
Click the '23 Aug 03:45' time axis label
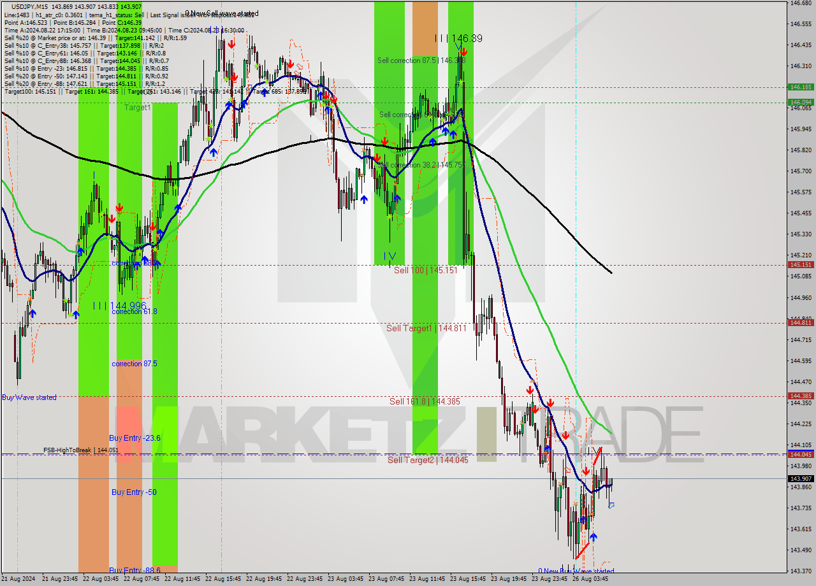click(x=346, y=579)
